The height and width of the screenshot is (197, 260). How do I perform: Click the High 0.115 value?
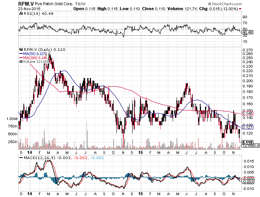tap(107, 9)
